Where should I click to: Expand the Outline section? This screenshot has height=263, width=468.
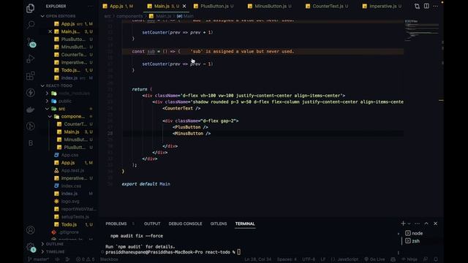42,244
